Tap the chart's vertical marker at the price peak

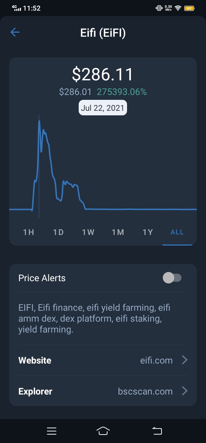pyautogui.click(x=39, y=166)
